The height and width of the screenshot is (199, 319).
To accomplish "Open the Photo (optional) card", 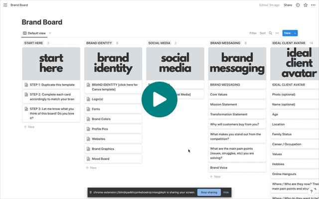I will tap(295, 95).
